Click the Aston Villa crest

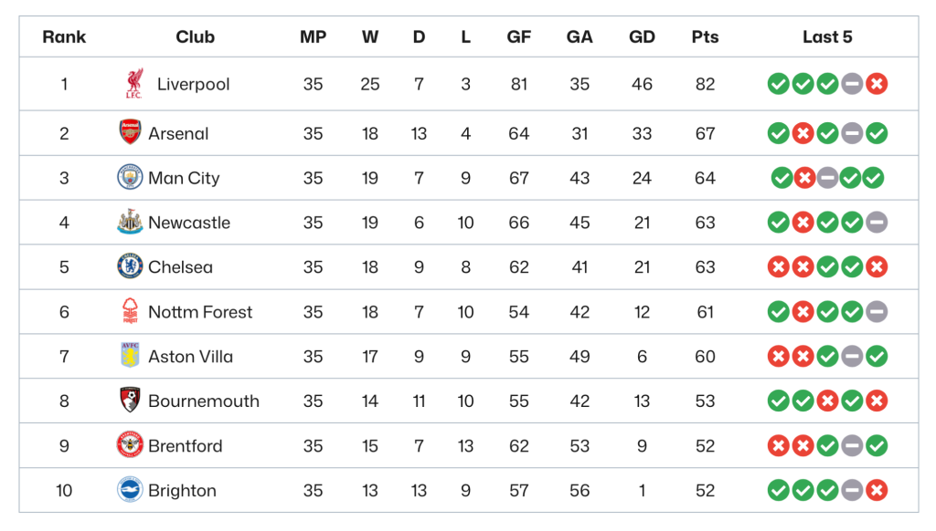point(130,356)
